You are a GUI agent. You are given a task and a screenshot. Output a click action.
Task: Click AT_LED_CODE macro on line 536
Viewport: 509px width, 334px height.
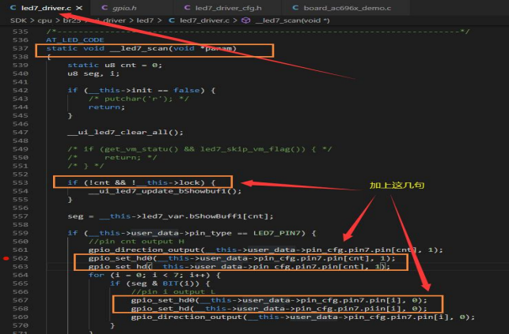(x=75, y=39)
